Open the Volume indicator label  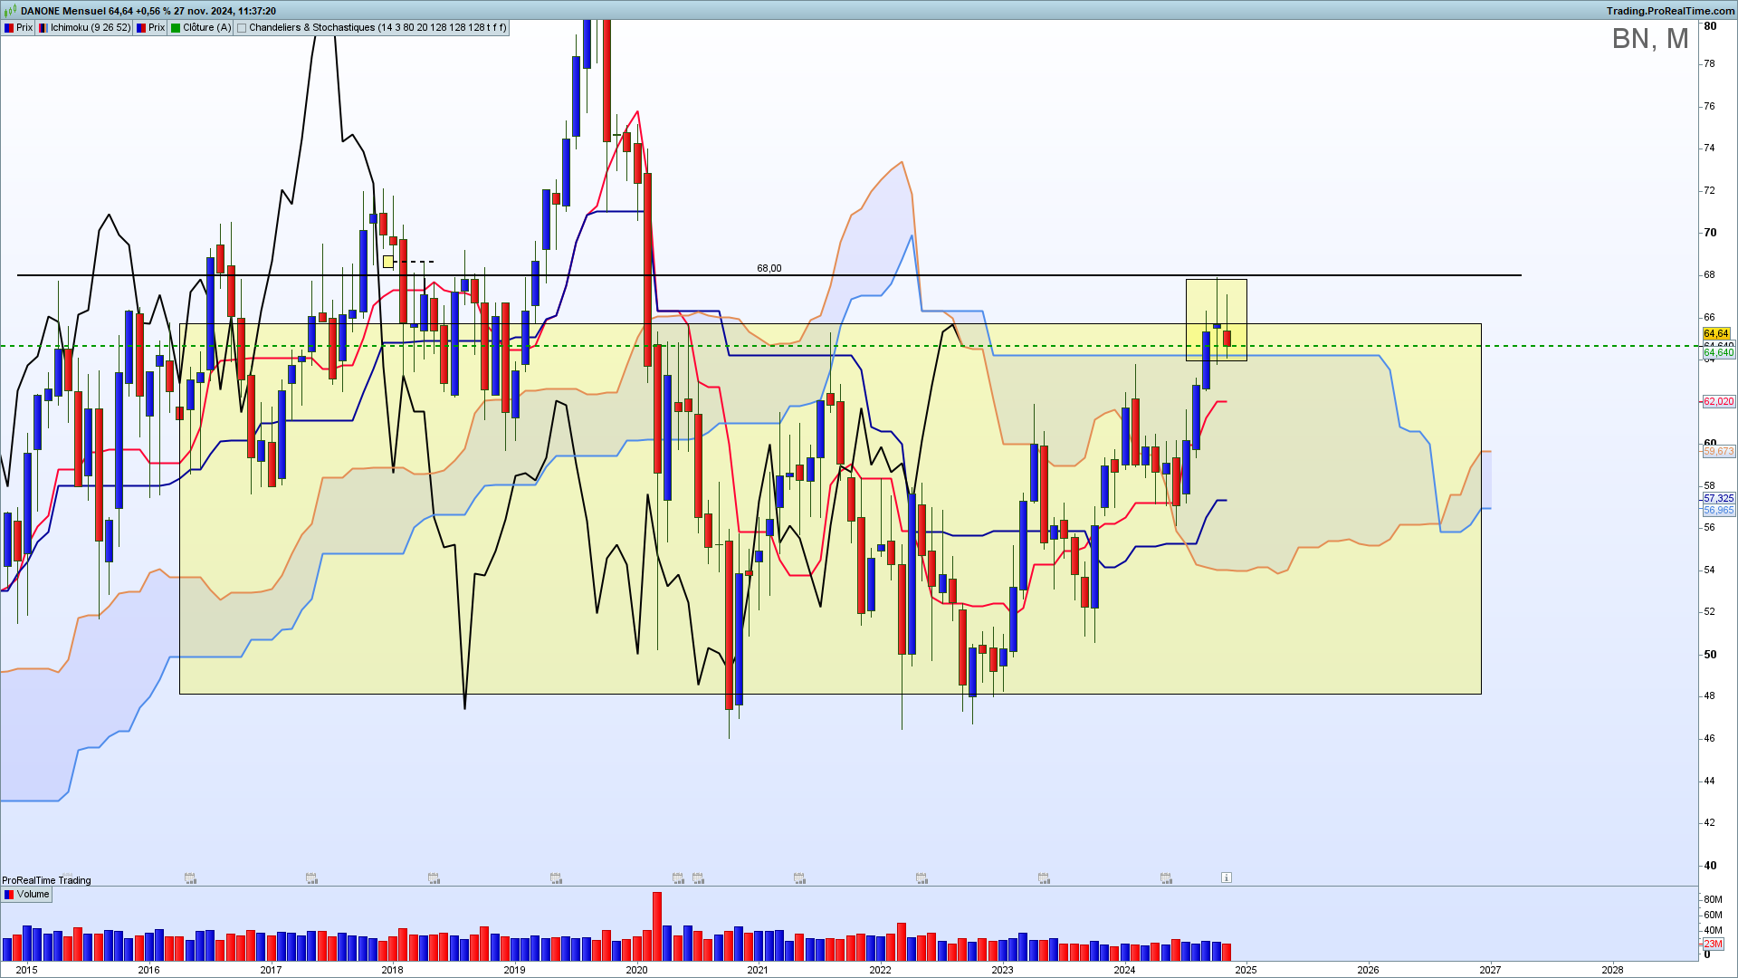(33, 895)
